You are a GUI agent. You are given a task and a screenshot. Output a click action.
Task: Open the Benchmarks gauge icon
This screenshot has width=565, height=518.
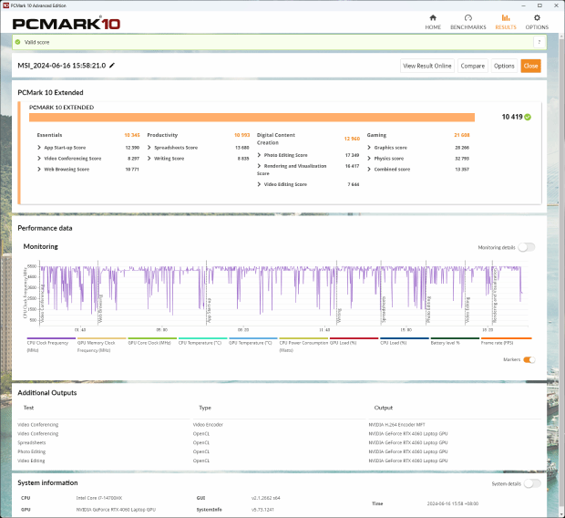point(467,17)
